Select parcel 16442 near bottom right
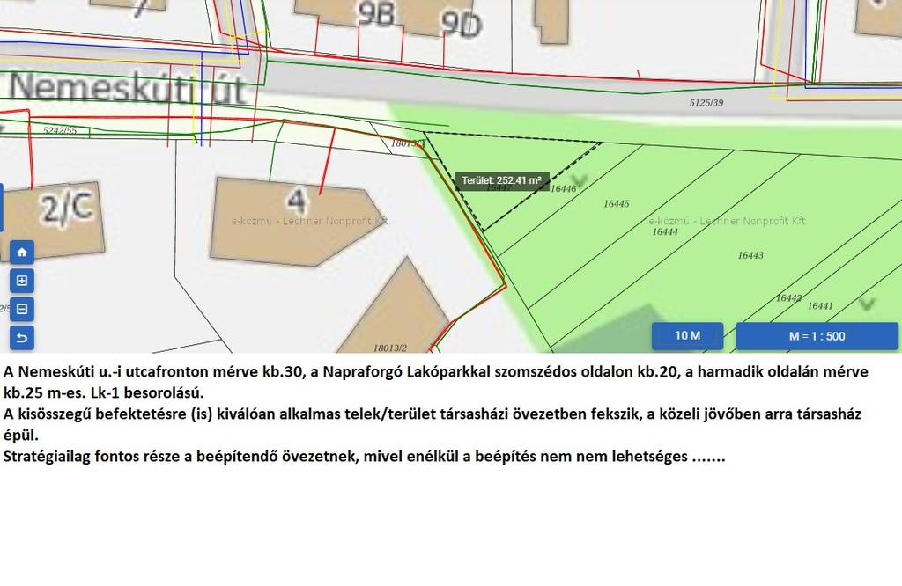Screen dimensions: 902x586 [x=787, y=298]
